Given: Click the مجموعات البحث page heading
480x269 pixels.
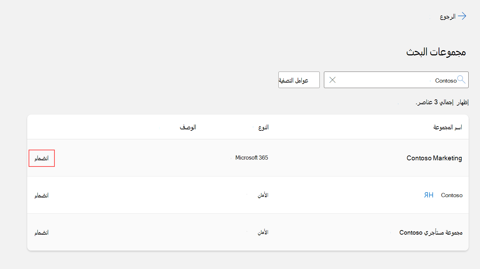Looking at the screenshot, I should pyautogui.click(x=436, y=52).
